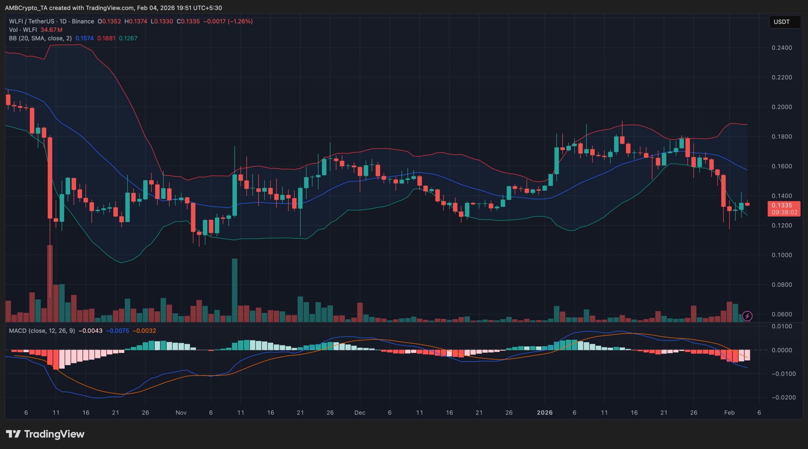This screenshot has width=808, height=449.
Task: Click the Nov label on the time axis
Action: (x=181, y=413)
